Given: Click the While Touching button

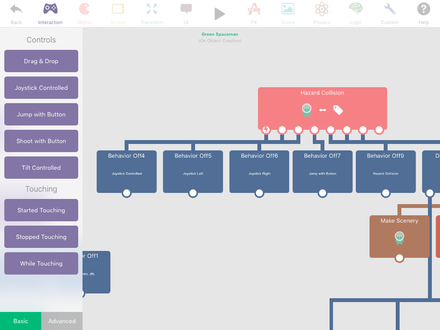Looking at the screenshot, I should (x=41, y=263).
